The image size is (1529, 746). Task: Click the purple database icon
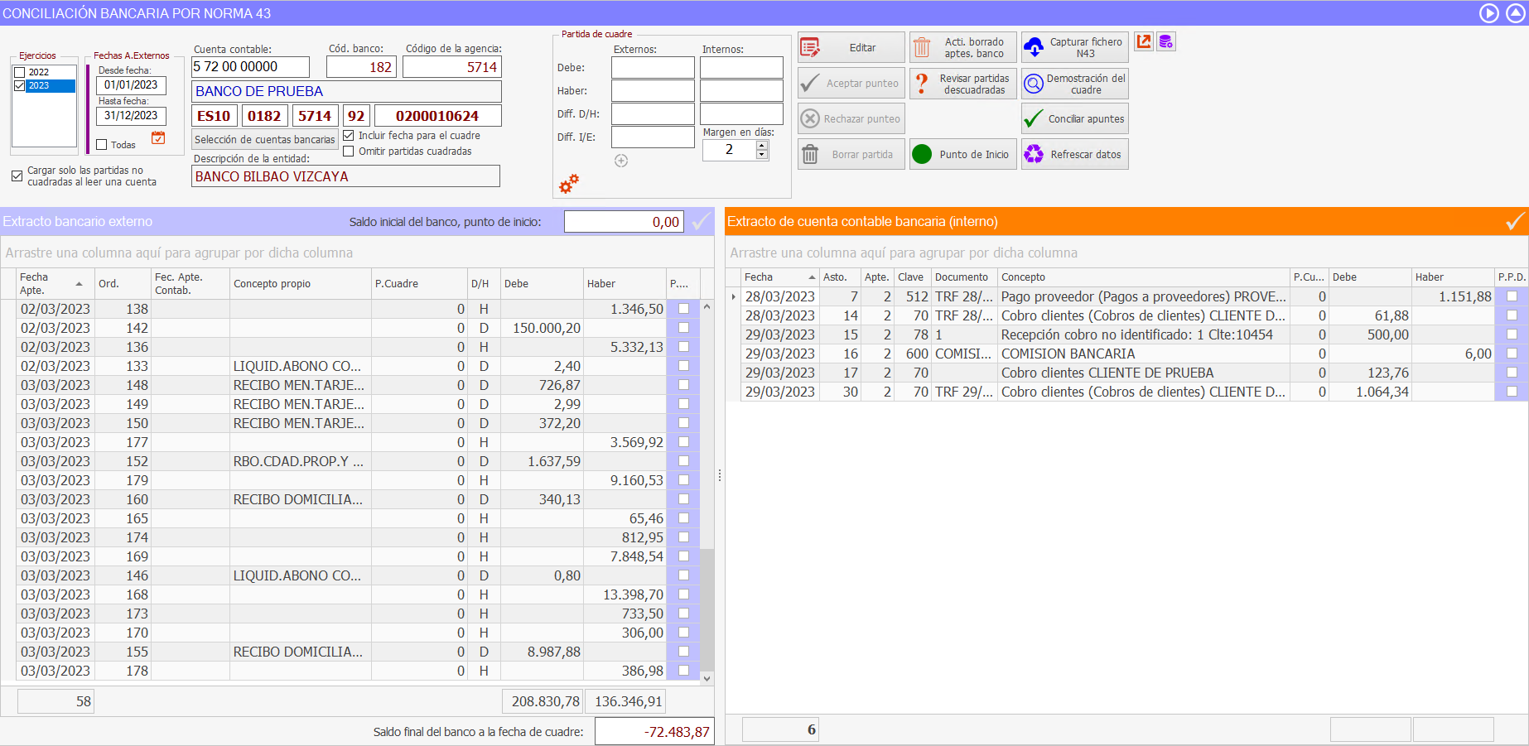1165,41
